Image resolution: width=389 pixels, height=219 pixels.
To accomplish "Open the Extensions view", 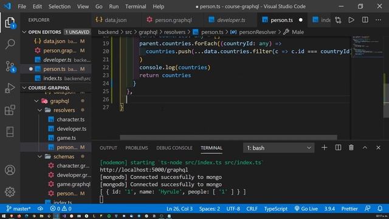I will [x=10, y=110].
